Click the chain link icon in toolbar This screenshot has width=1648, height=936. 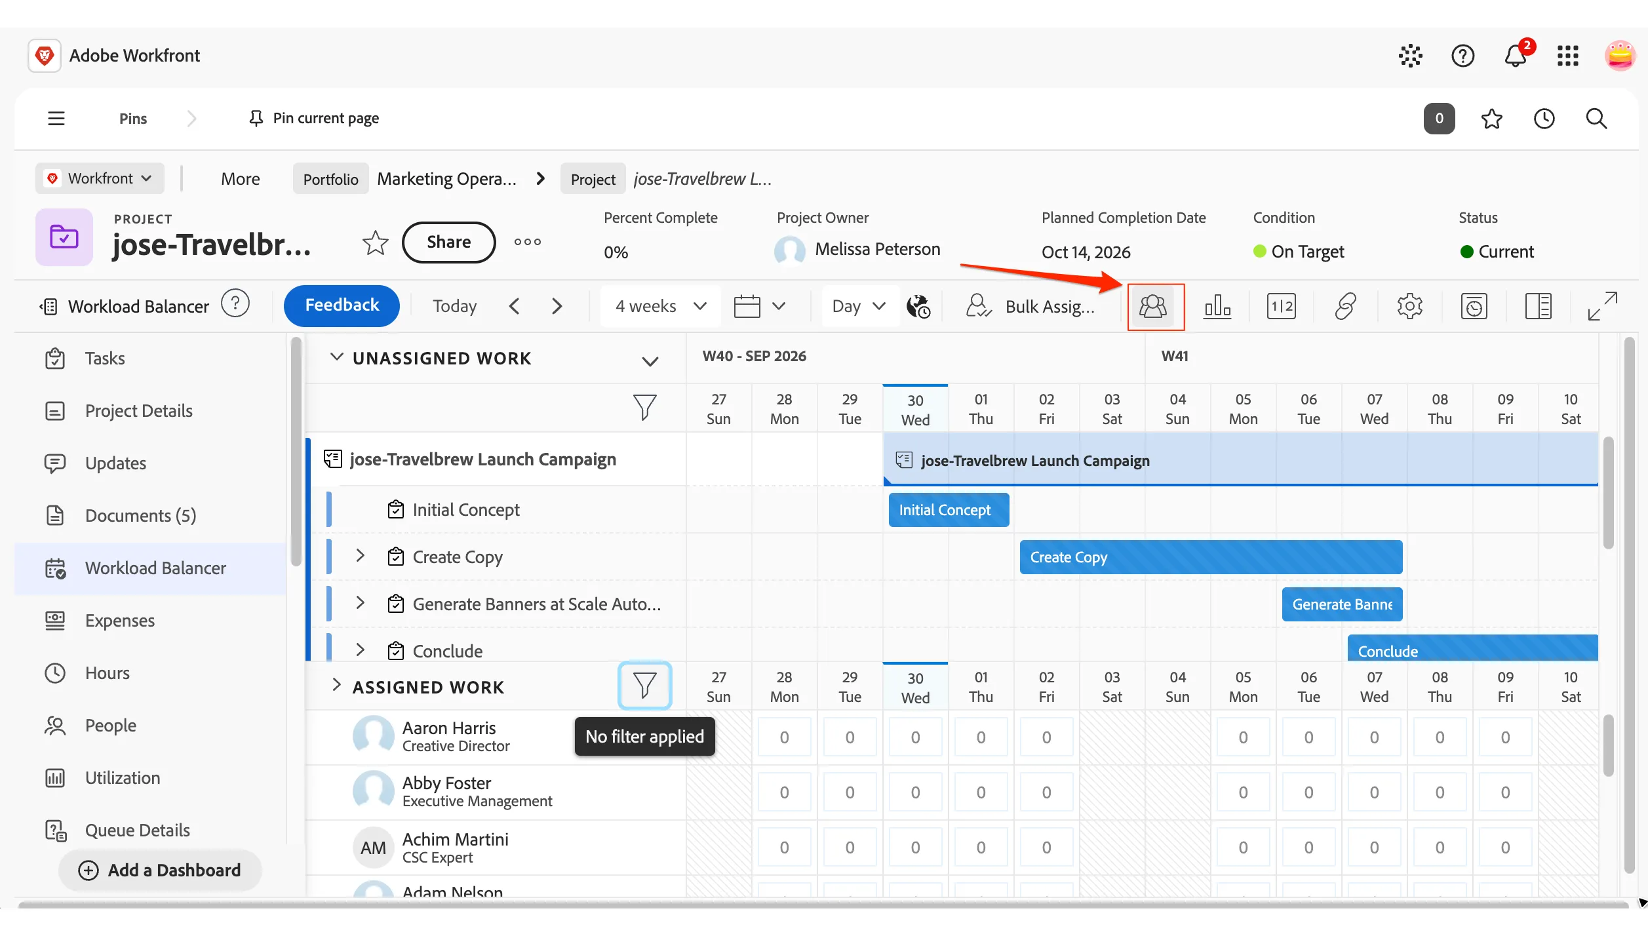click(x=1345, y=306)
